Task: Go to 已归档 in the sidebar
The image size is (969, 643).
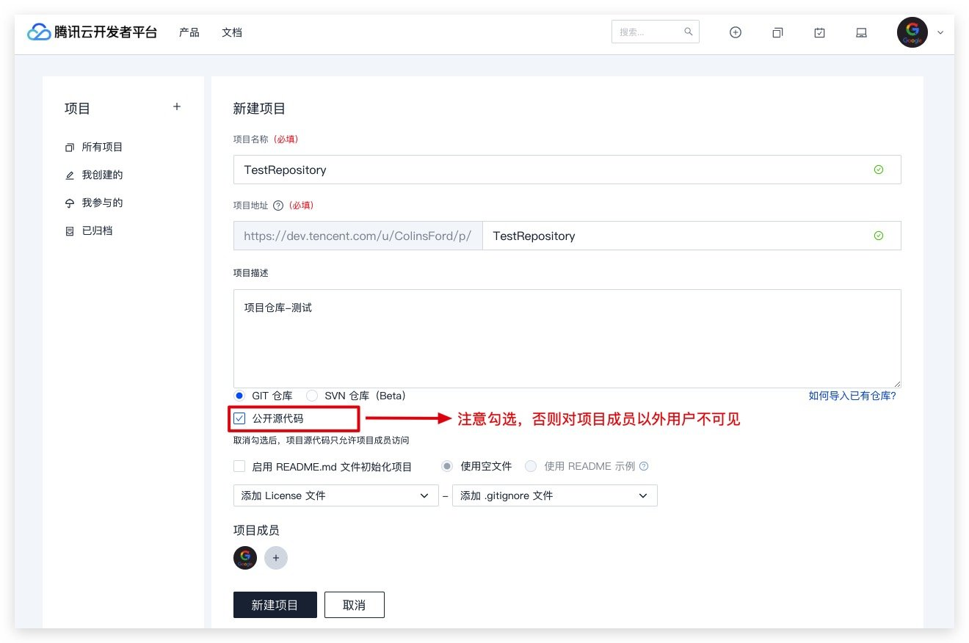Action: 98,231
